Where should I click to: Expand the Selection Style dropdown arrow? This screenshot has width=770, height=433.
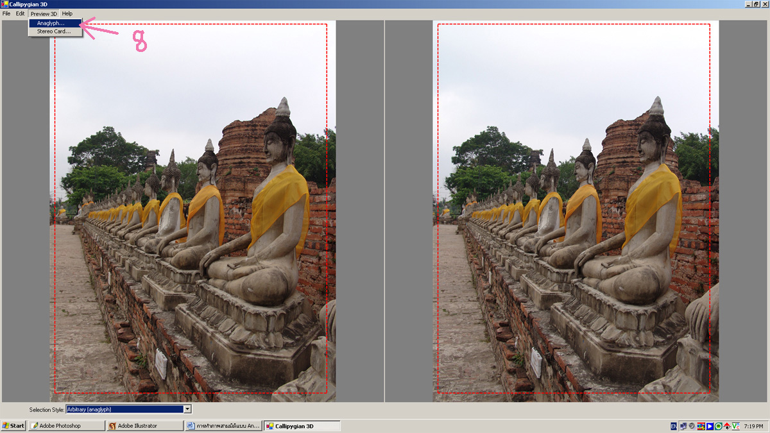click(x=187, y=409)
